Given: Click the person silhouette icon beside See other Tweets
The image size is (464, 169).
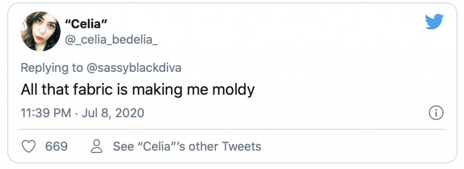Looking at the screenshot, I should click(x=97, y=146).
